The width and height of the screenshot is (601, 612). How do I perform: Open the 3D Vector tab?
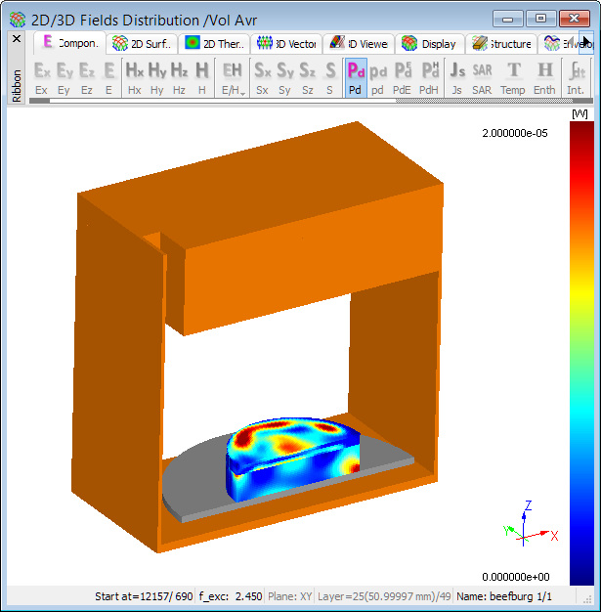coord(284,43)
